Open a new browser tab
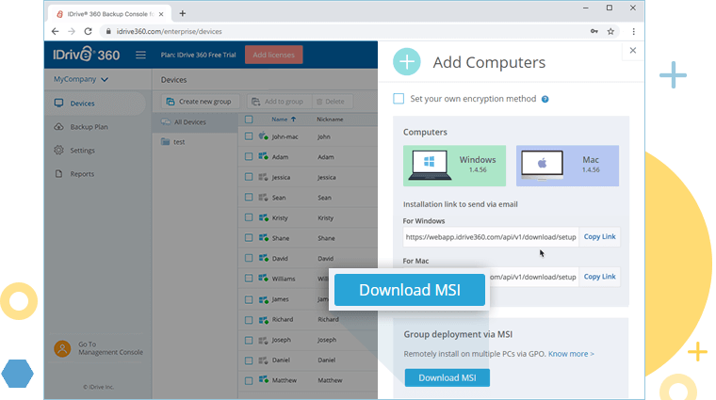 (183, 13)
